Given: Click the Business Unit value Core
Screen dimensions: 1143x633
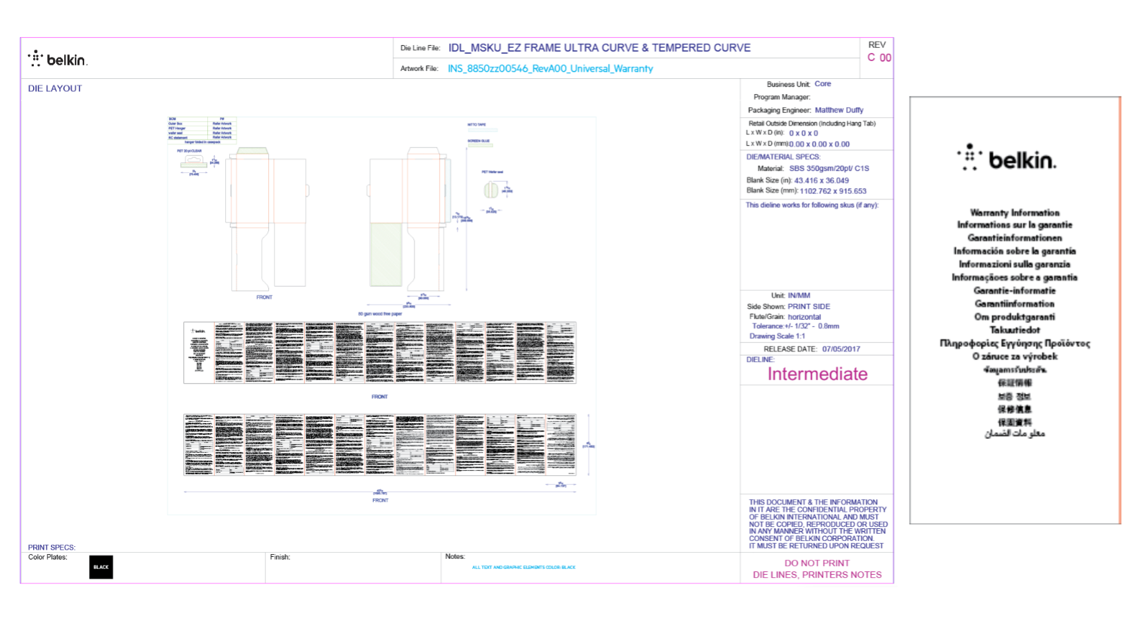Looking at the screenshot, I should [x=822, y=84].
